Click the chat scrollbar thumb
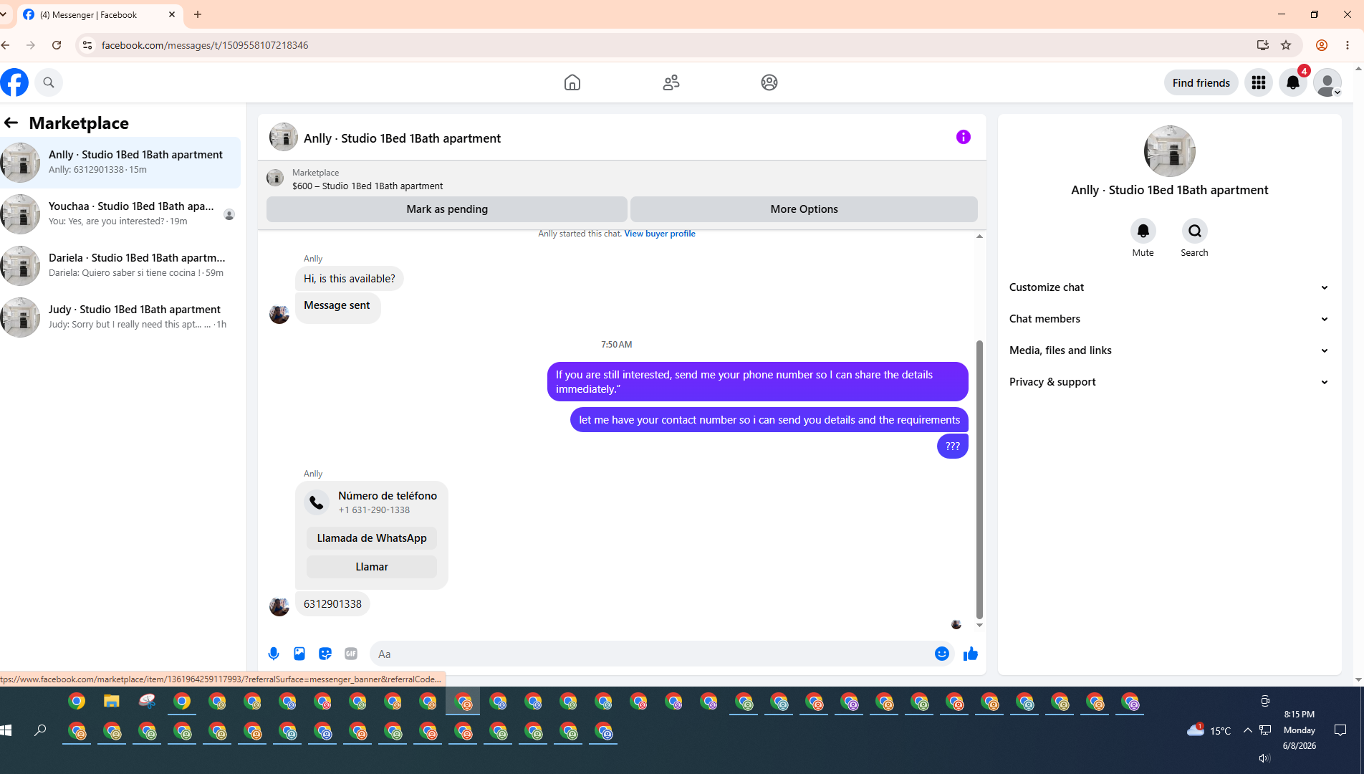This screenshot has width=1364, height=774. coord(979,479)
